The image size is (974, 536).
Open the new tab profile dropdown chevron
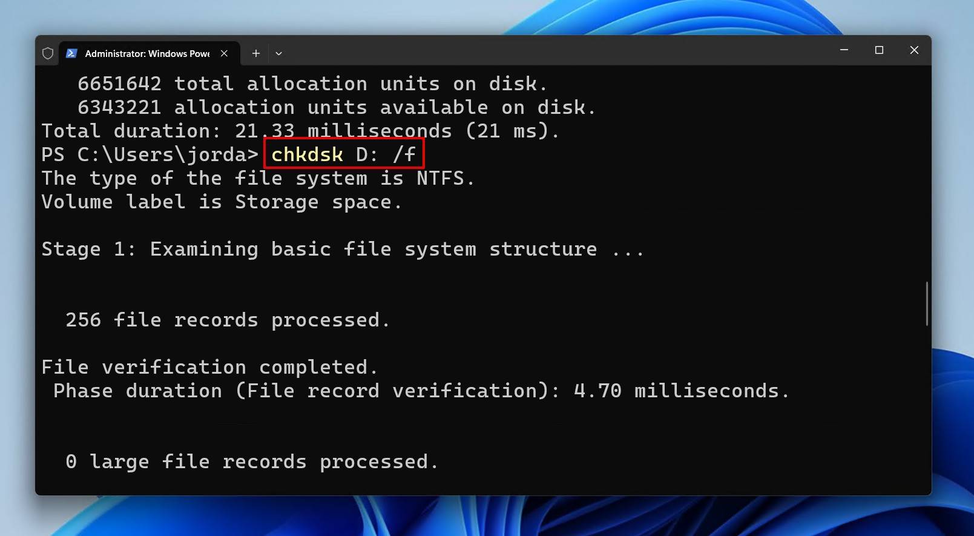tap(279, 53)
